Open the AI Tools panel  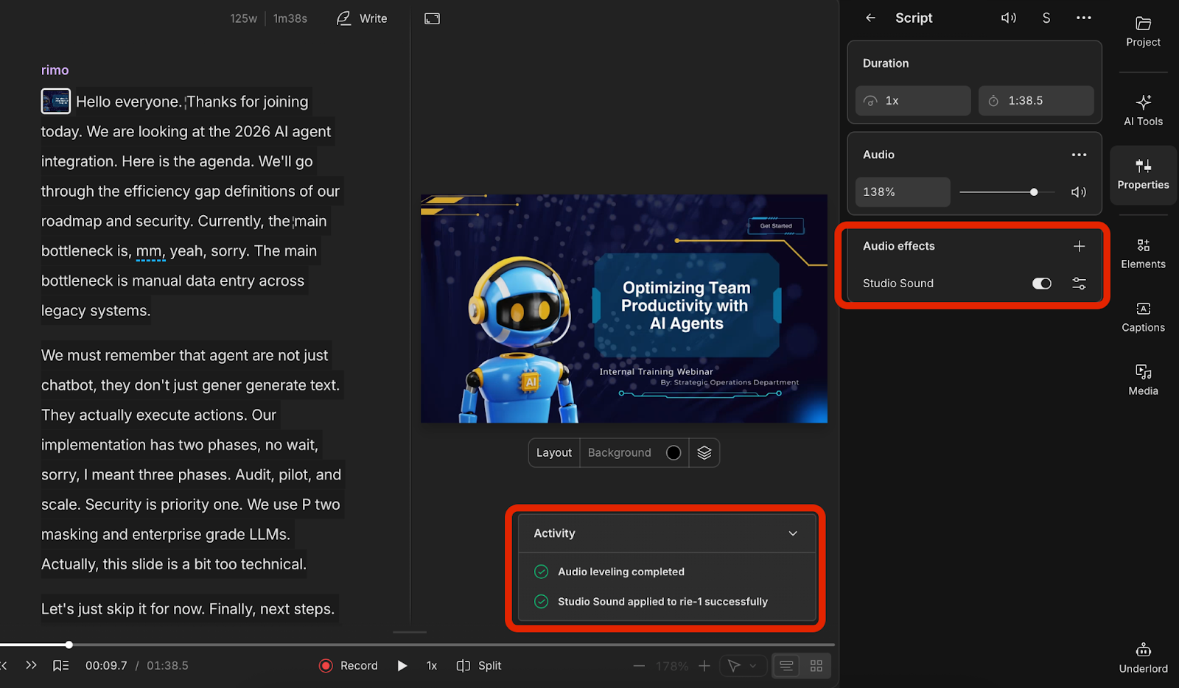[x=1143, y=110]
